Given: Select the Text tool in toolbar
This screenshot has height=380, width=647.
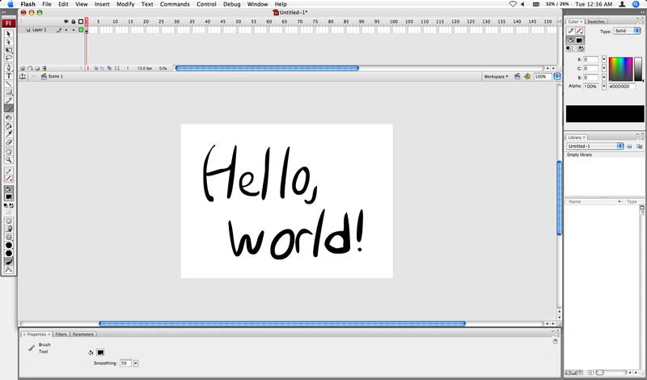Looking at the screenshot, I should pos(9,75).
